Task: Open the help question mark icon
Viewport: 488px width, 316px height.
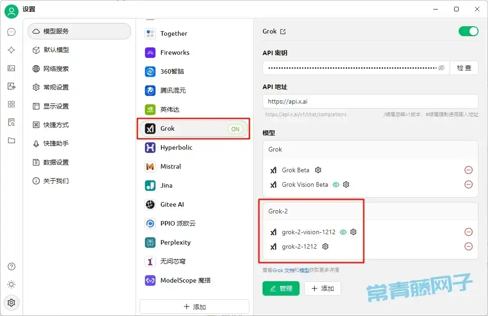Action: pyautogui.click(x=11, y=267)
